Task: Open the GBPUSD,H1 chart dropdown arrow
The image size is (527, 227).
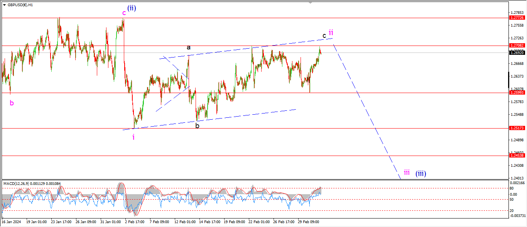Action: click(4, 5)
